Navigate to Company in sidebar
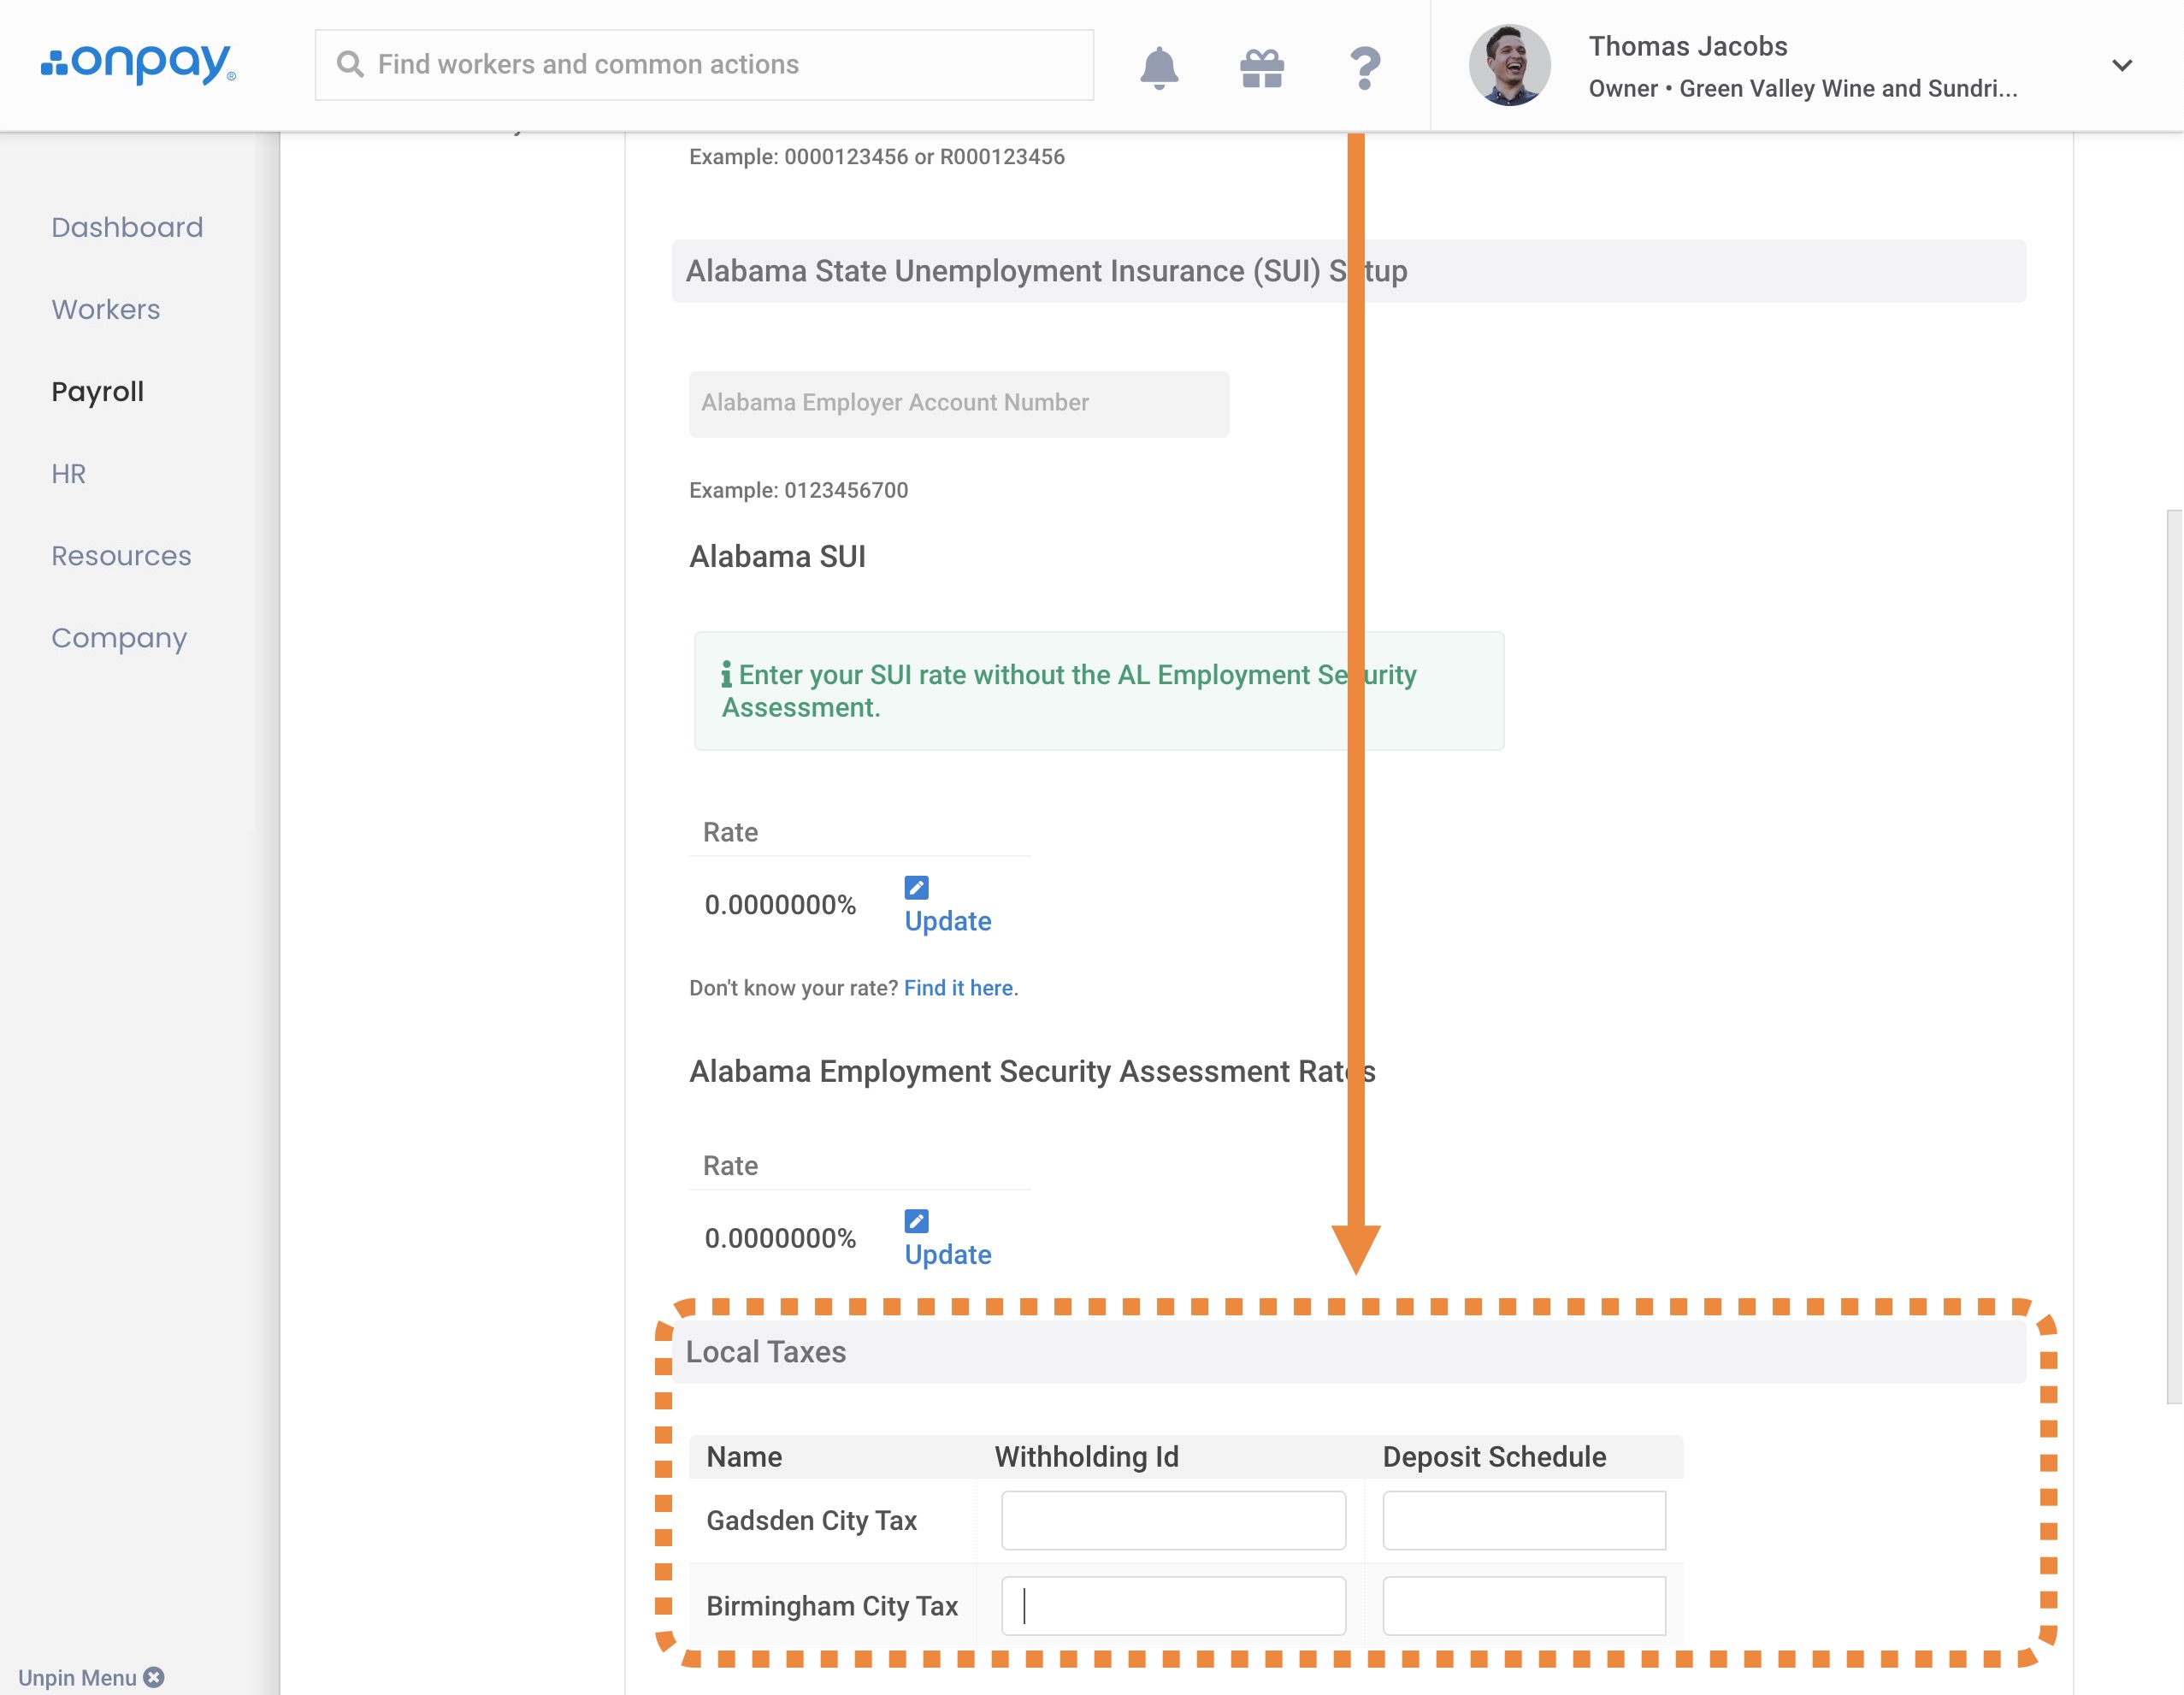This screenshot has width=2184, height=1695. [x=119, y=637]
